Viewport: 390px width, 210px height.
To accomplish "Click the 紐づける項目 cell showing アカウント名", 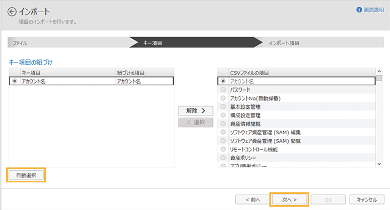I will tap(144, 81).
